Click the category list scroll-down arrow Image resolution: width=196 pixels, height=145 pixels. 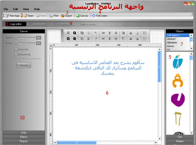tap(191, 48)
